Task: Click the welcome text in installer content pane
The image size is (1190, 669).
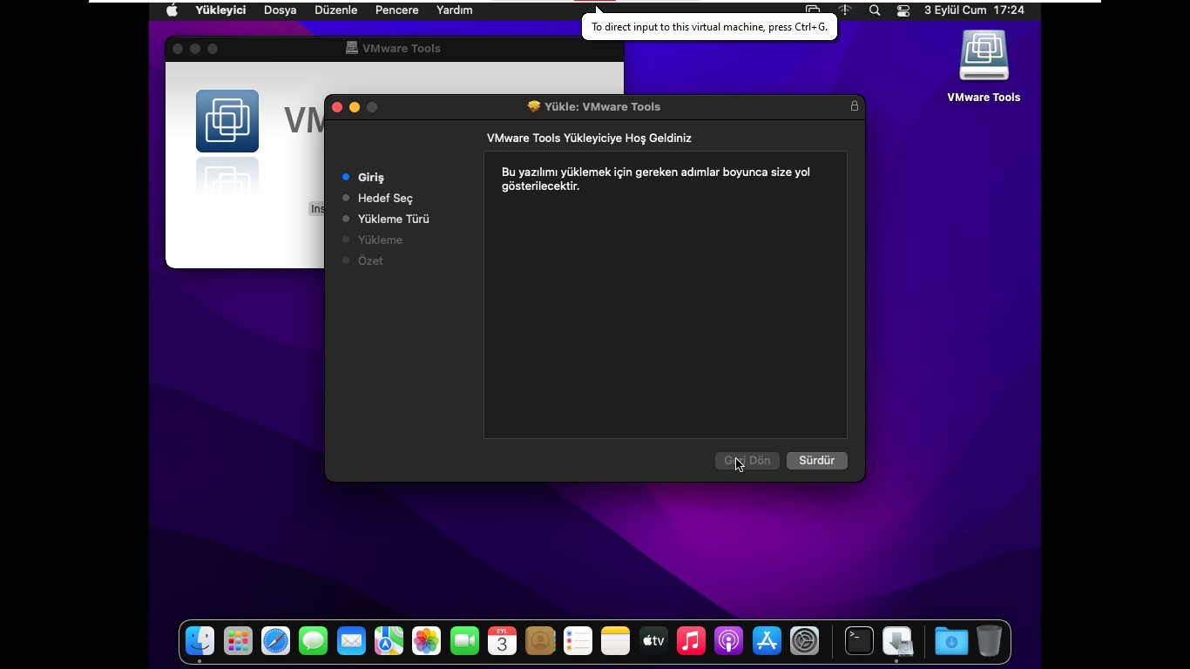Action: [656, 179]
